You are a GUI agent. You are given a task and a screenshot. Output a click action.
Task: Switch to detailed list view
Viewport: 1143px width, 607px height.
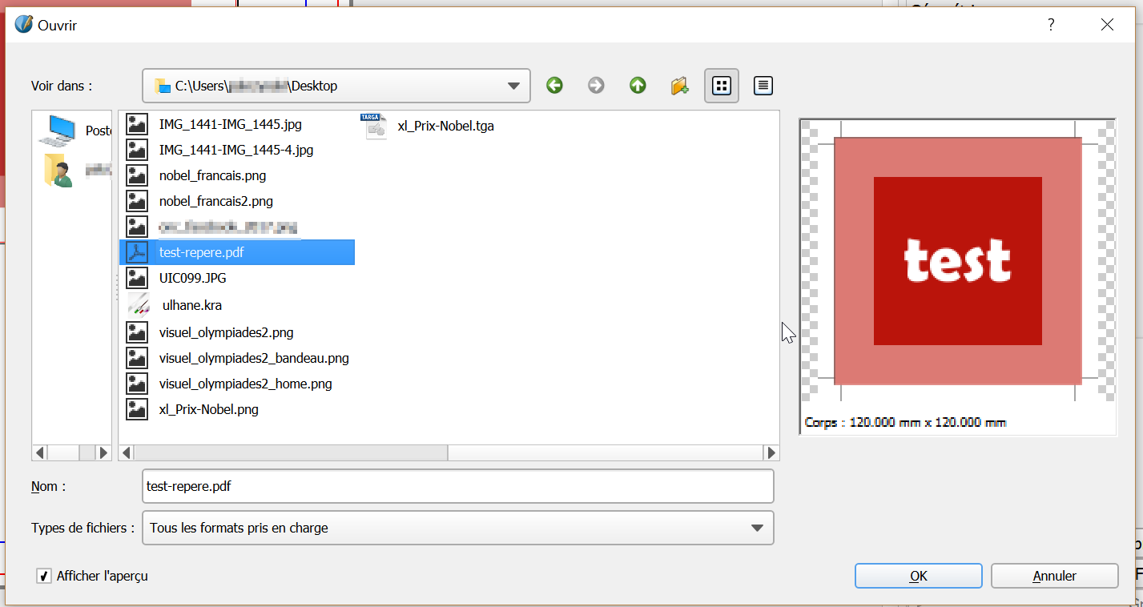[763, 86]
